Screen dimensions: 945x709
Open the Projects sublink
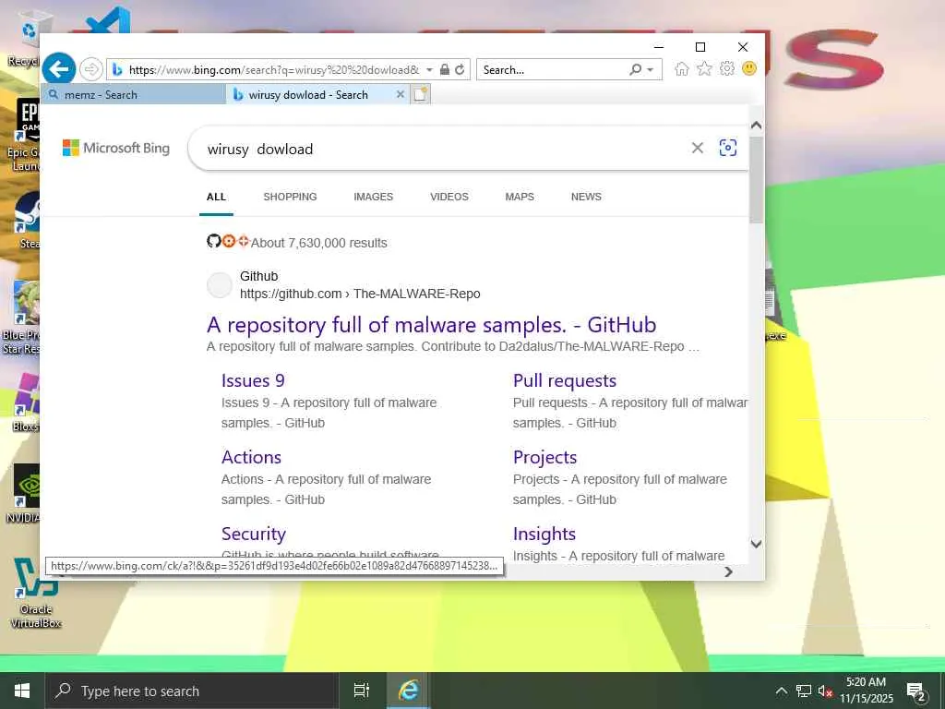544,457
